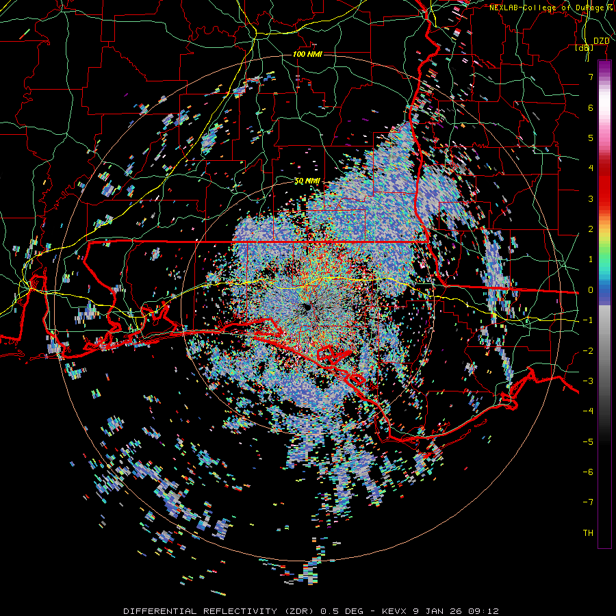Click the 4 value on color scale

pos(591,168)
